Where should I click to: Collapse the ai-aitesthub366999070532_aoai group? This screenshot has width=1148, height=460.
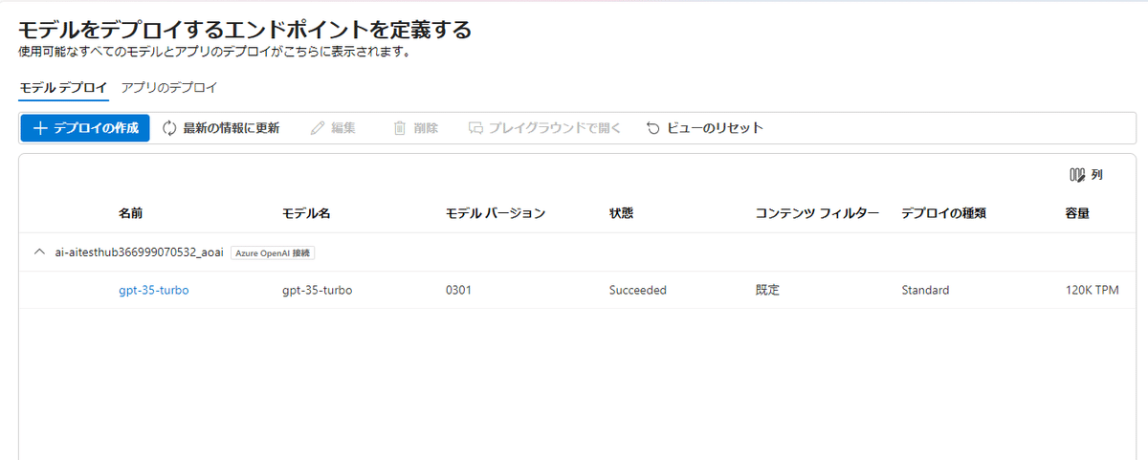39,252
